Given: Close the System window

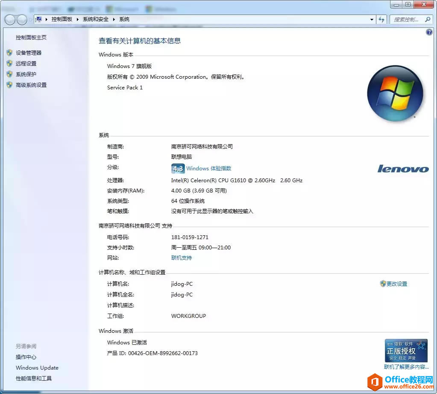Looking at the screenshot, I should (424, 4).
